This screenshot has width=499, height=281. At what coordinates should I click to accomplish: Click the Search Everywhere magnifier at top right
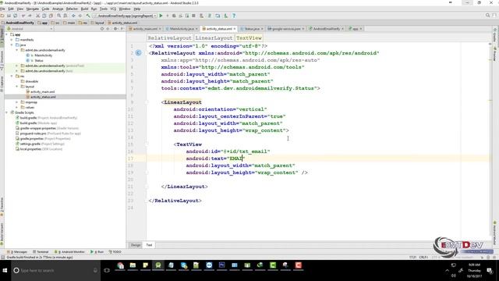(487, 16)
